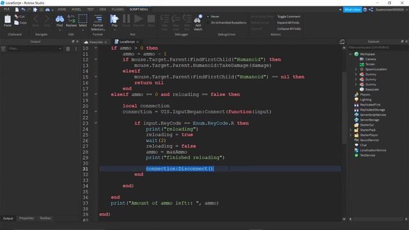Click Collapse All Folds action

(x=289, y=29)
